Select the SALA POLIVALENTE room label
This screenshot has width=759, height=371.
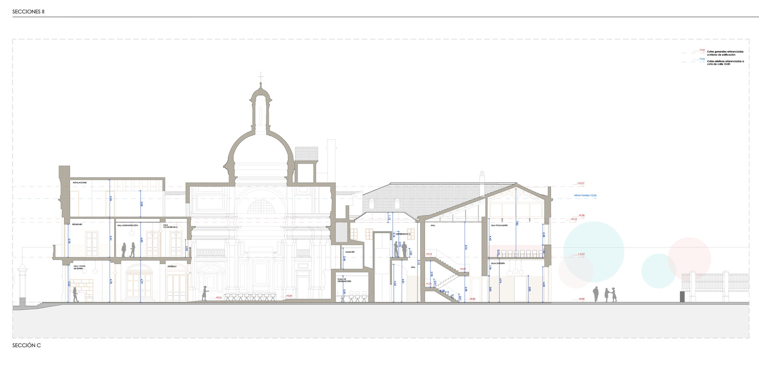pyautogui.click(x=499, y=225)
